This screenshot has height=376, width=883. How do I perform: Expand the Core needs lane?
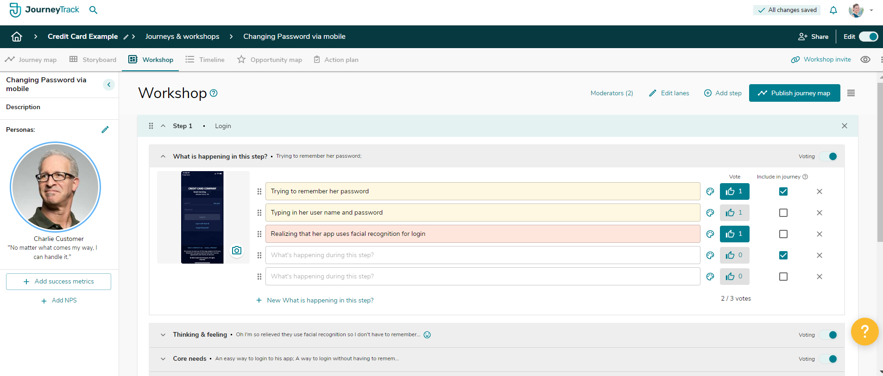click(x=163, y=359)
